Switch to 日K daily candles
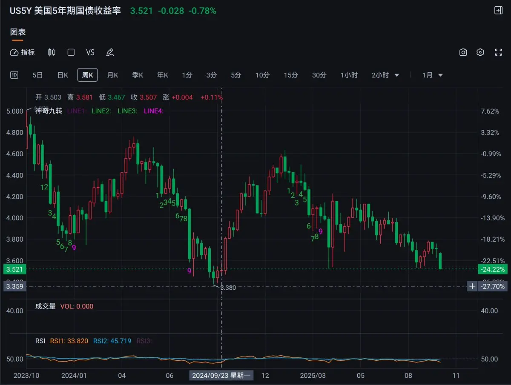 coord(63,75)
